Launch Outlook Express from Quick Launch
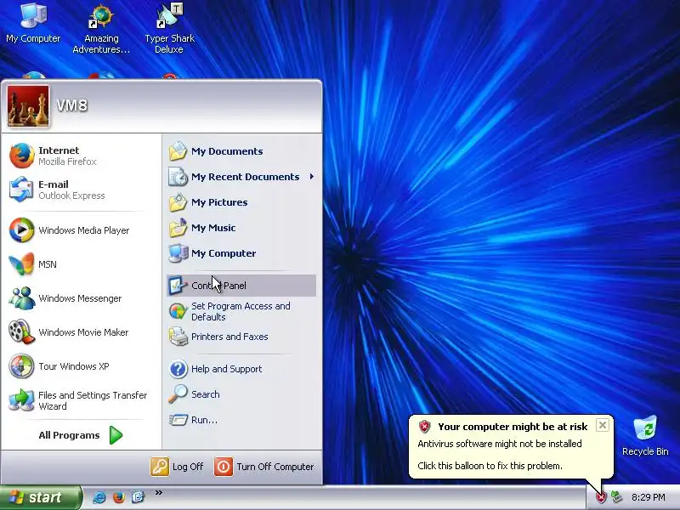 pos(138,497)
